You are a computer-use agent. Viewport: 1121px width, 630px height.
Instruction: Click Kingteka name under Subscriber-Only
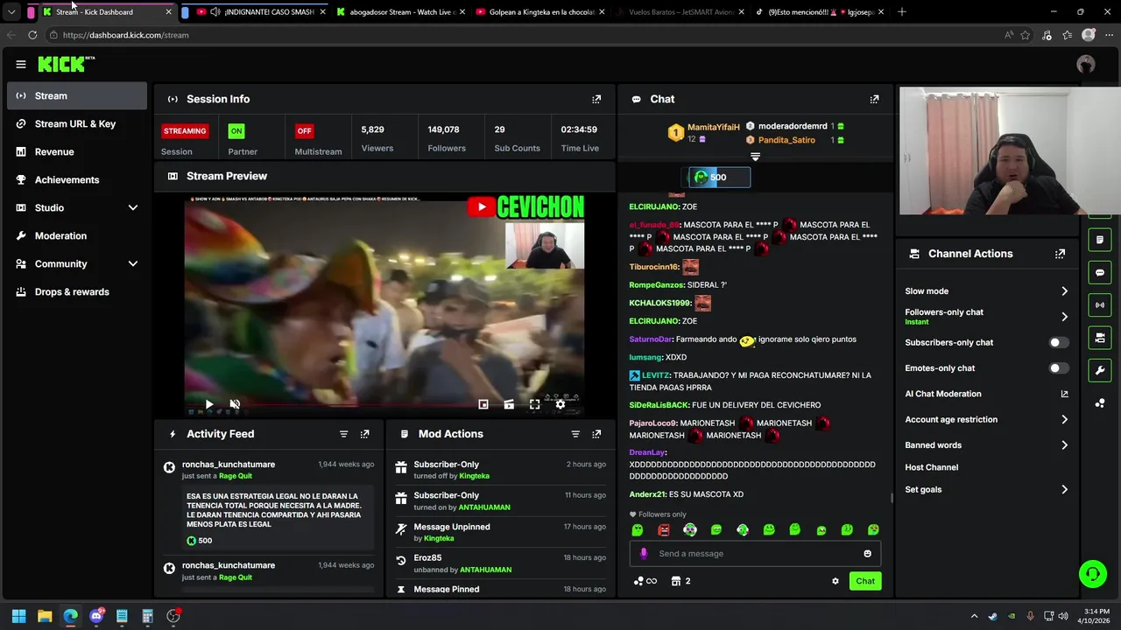[475, 476]
